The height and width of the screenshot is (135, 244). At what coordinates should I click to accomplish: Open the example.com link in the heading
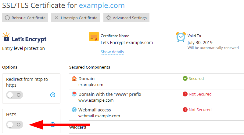[102, 5]
